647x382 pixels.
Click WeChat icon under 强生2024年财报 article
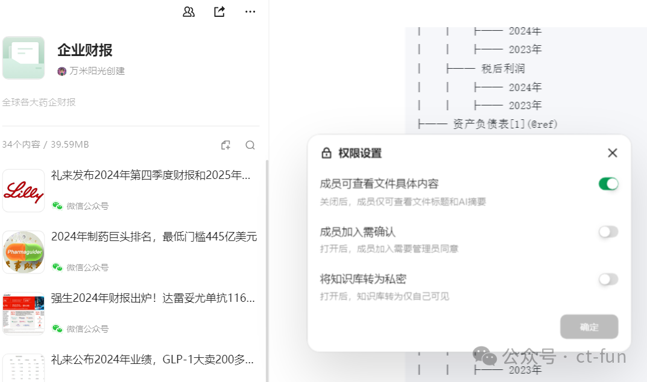pyautogui.click(x=57, y=328)
